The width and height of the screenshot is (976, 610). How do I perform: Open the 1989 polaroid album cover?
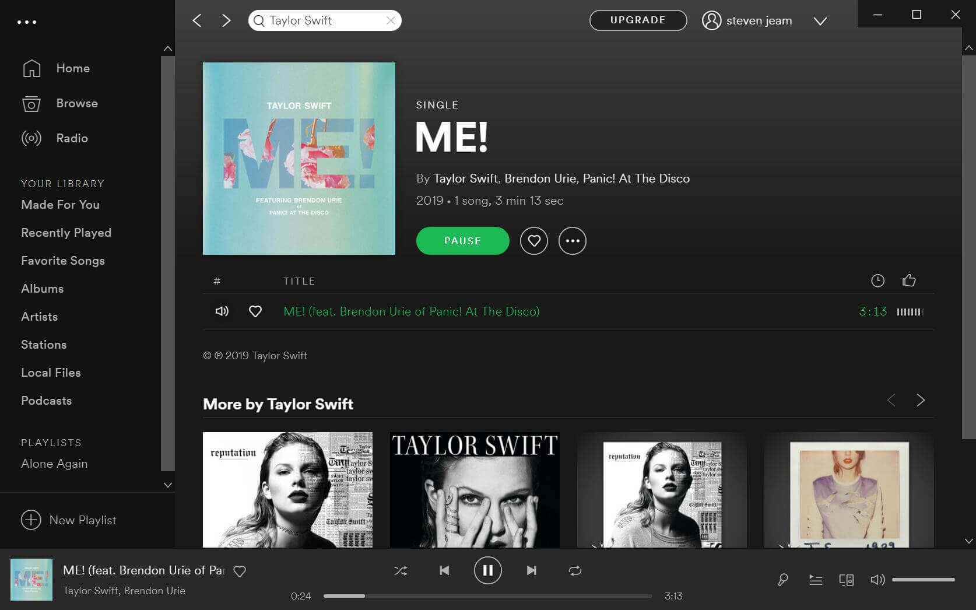849,490
